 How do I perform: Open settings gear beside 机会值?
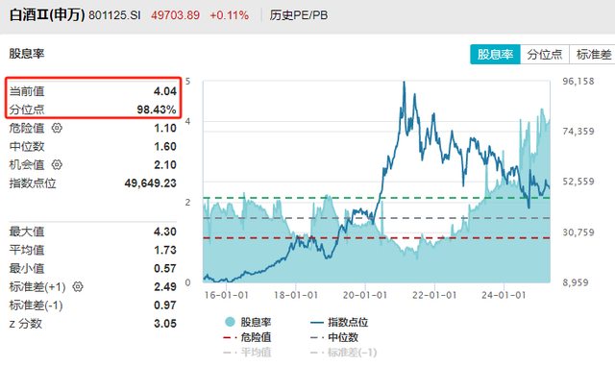[57, 165]
